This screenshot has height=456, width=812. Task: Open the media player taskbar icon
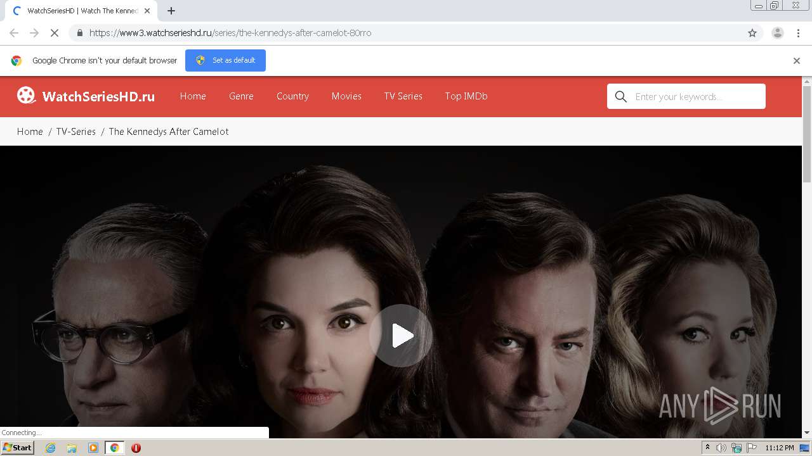[x=93, y=448]
